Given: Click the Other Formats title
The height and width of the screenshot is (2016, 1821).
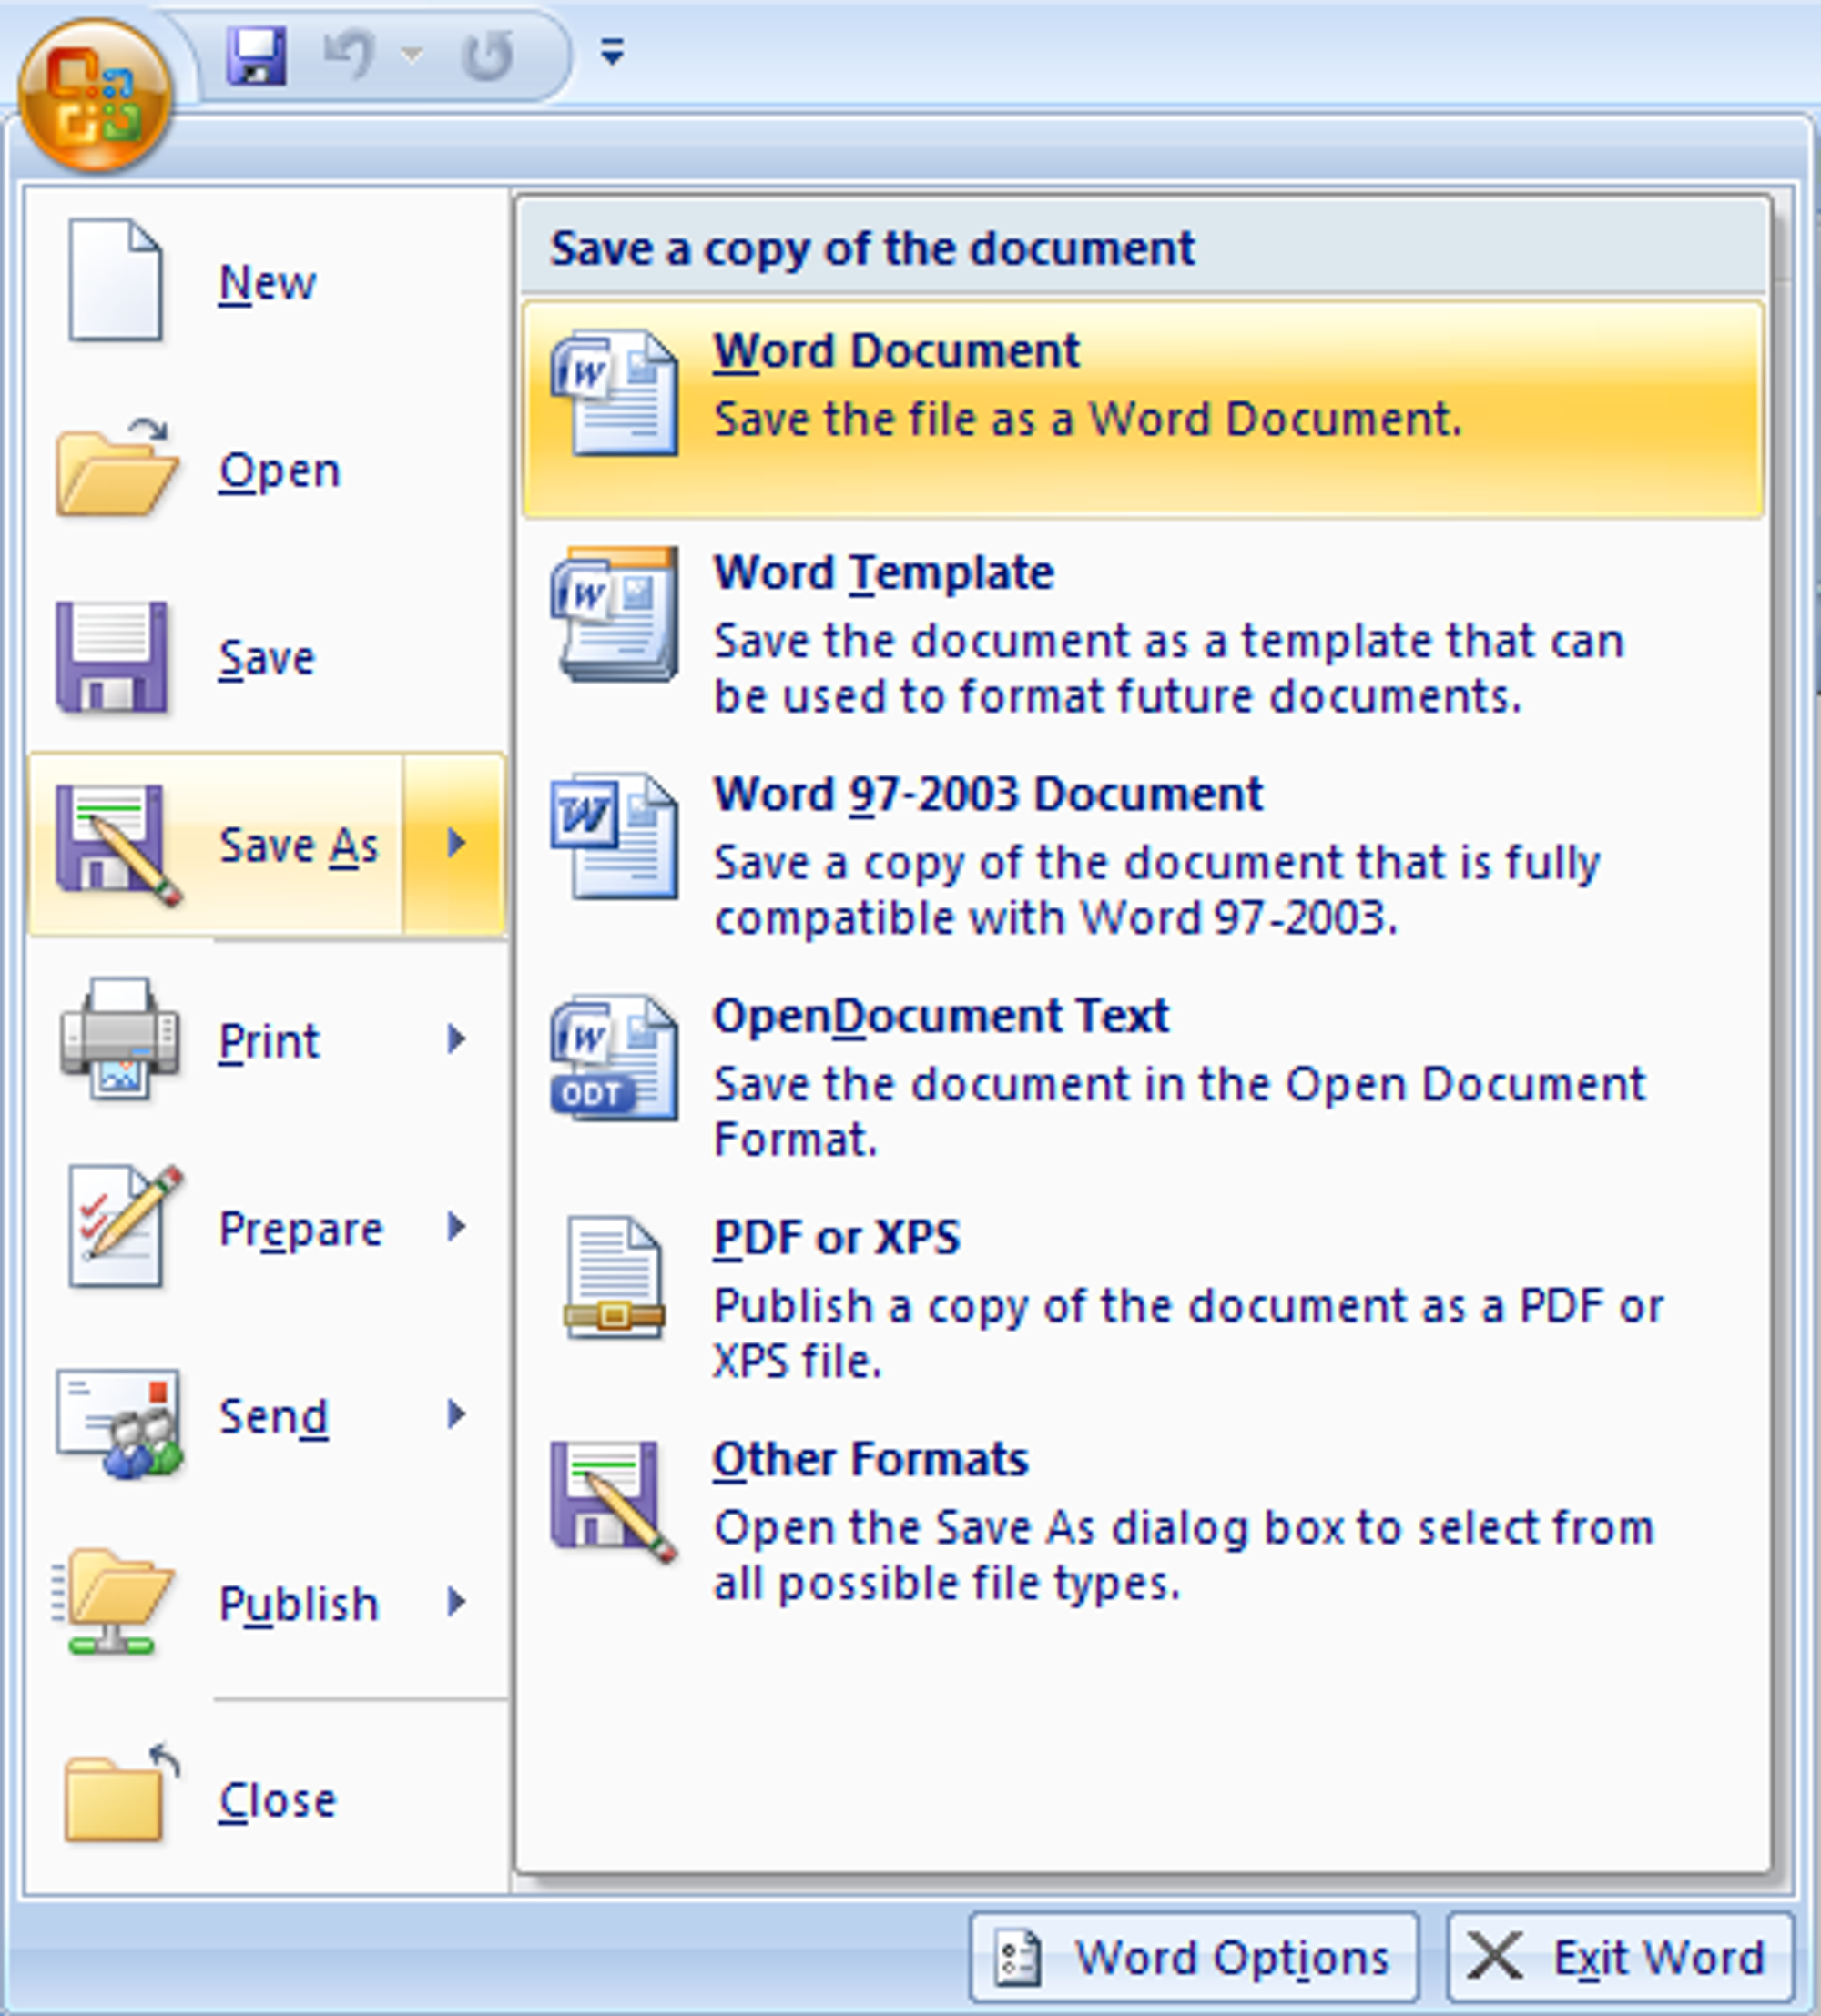Looking at the screenshot, I should tap(870, 1459).
